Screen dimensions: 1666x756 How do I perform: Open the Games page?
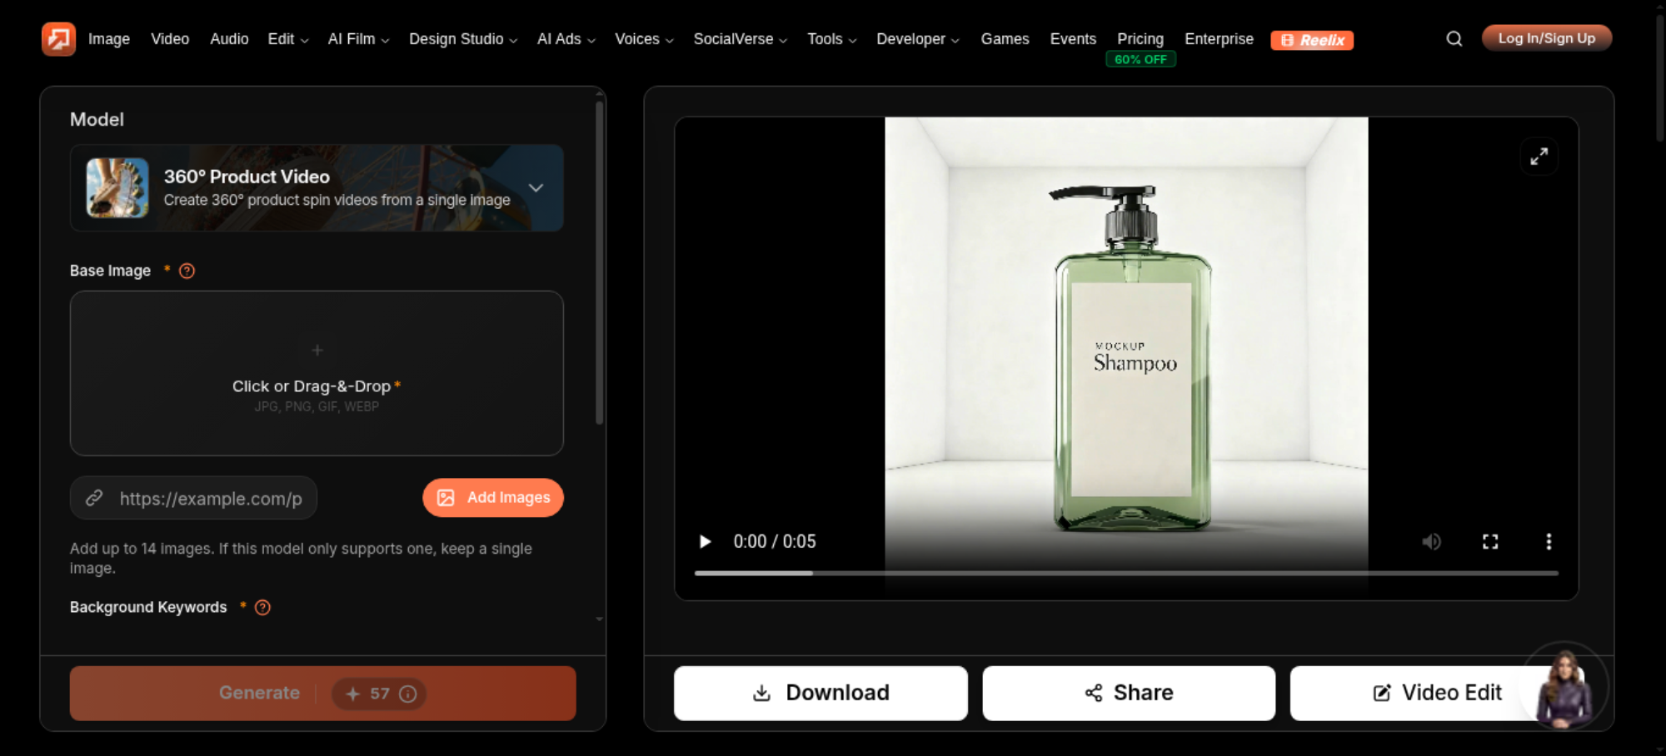[1005, 39]
